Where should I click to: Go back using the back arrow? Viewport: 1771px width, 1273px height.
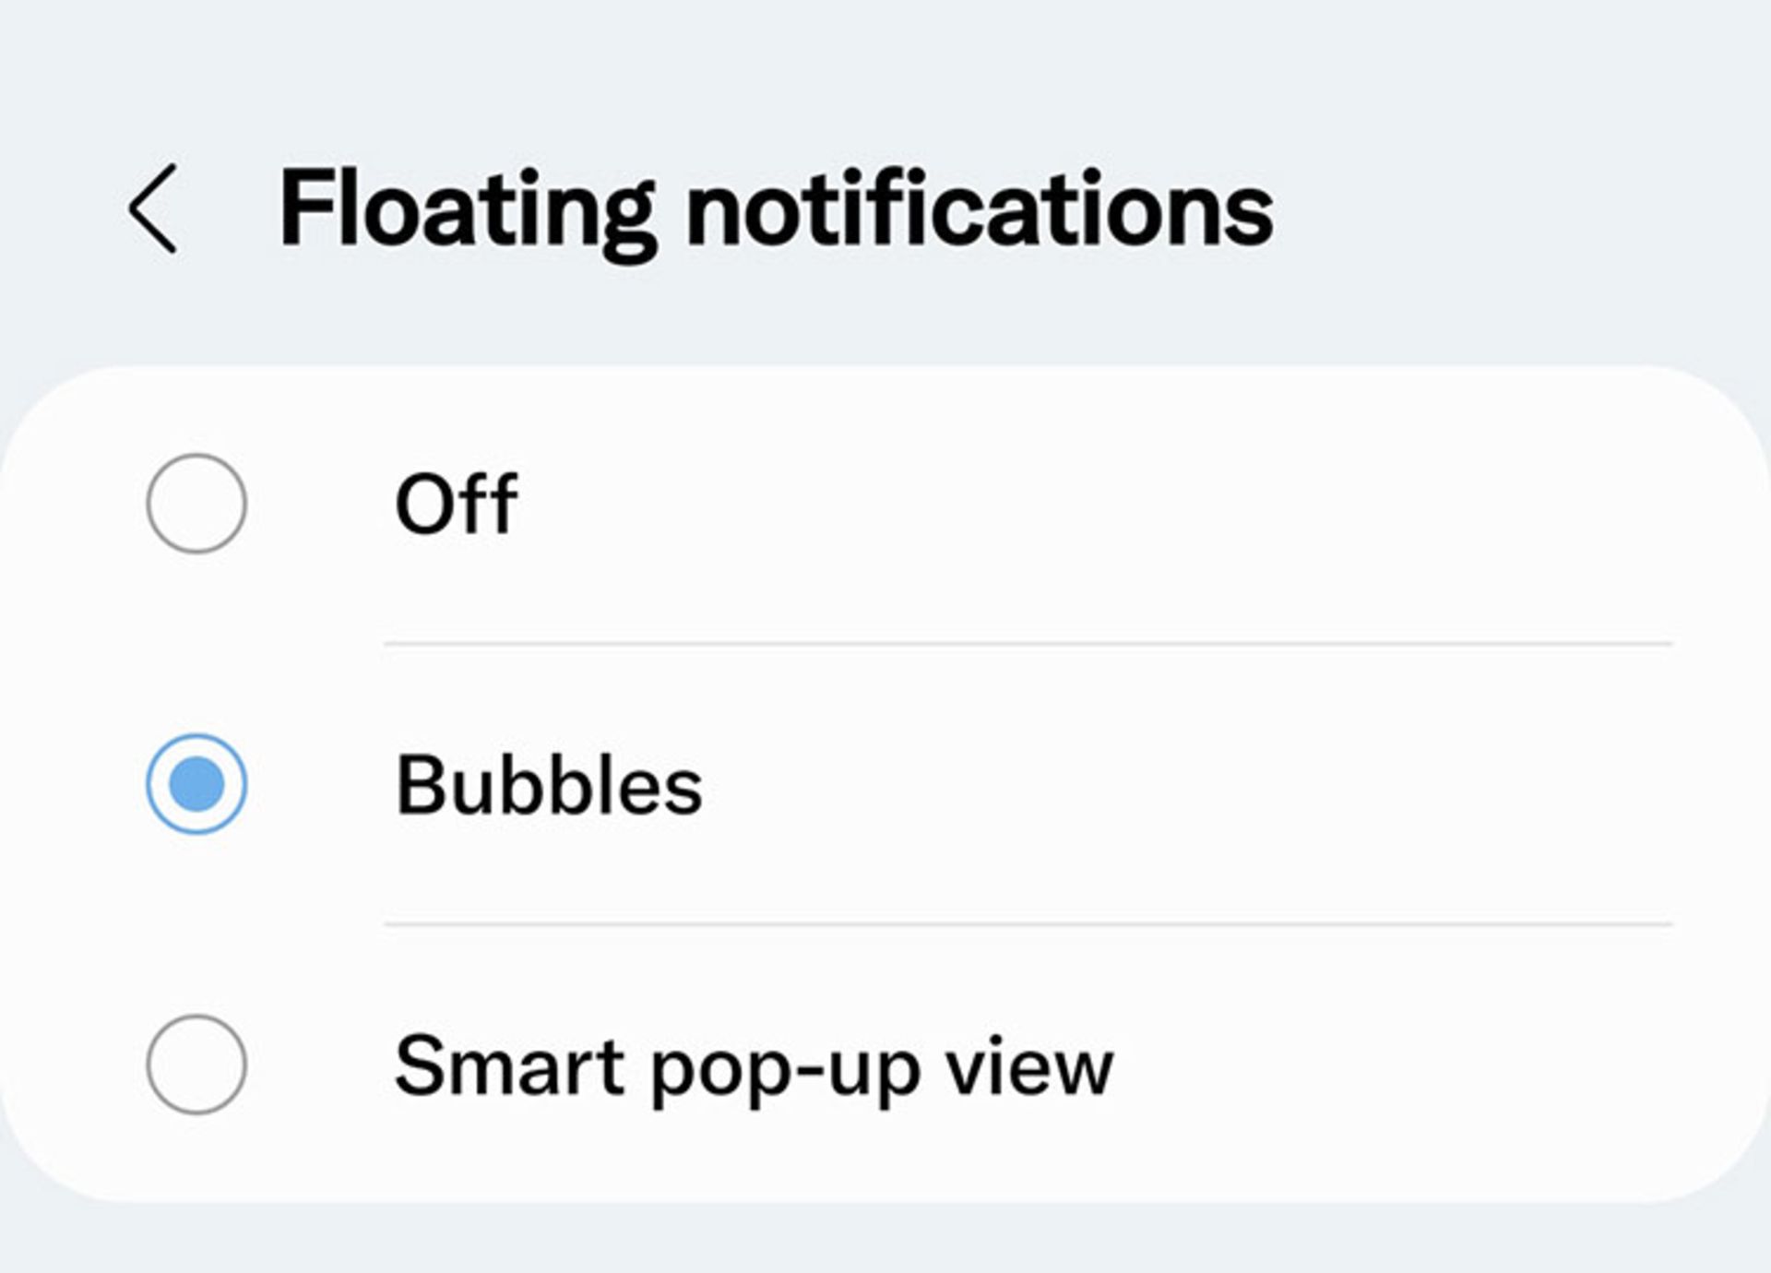coord(153,208)
